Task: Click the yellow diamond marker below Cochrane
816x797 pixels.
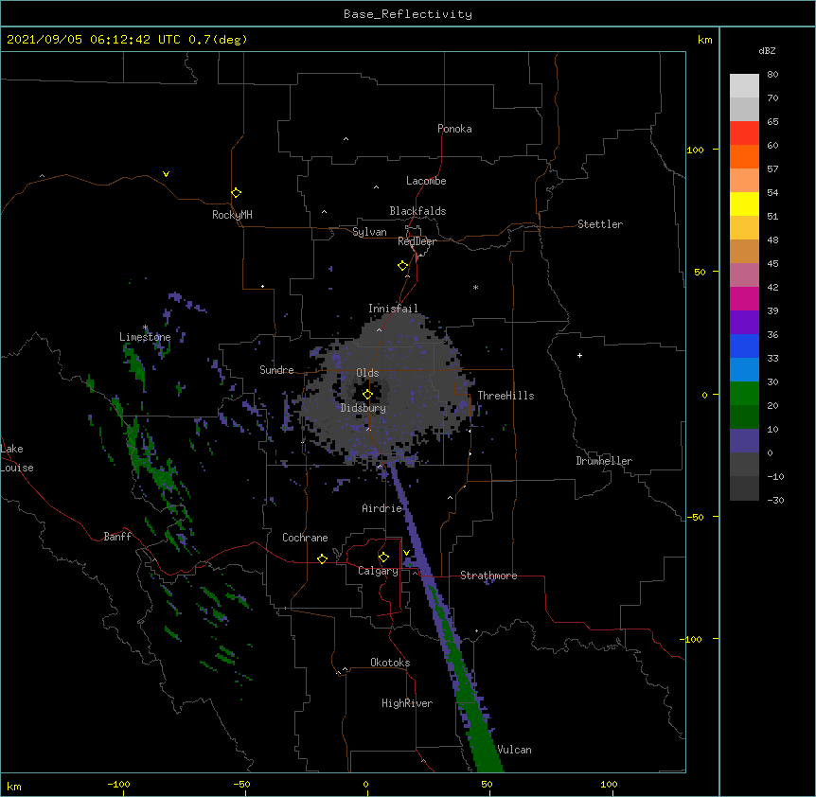Action: [322, 558]
